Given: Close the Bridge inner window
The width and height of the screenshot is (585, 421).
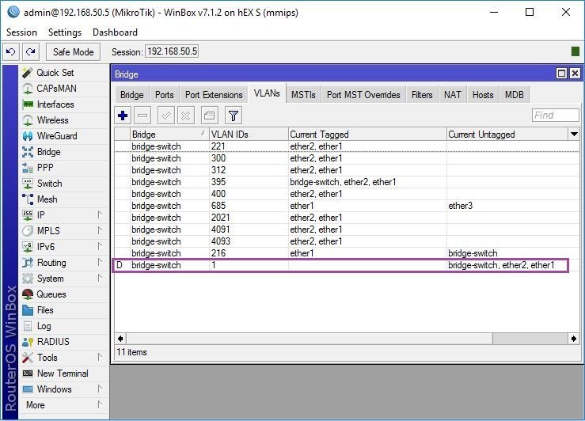Looking at the screenshot, I should click(575, 74).
